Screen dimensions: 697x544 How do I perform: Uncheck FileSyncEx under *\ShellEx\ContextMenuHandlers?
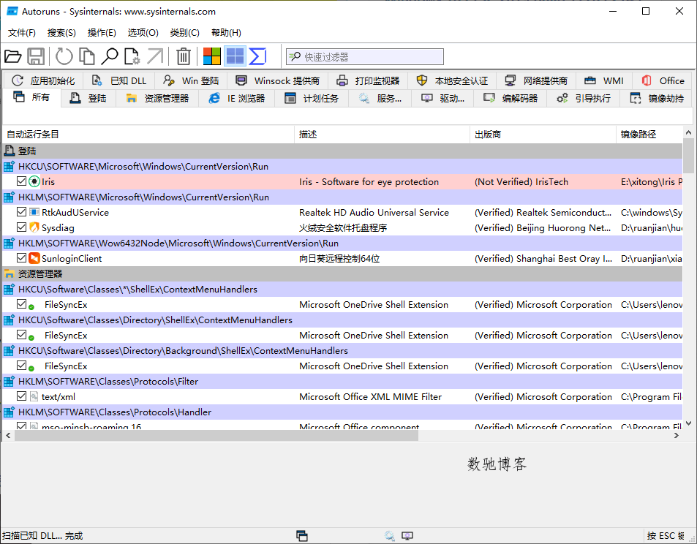point(21,304)
